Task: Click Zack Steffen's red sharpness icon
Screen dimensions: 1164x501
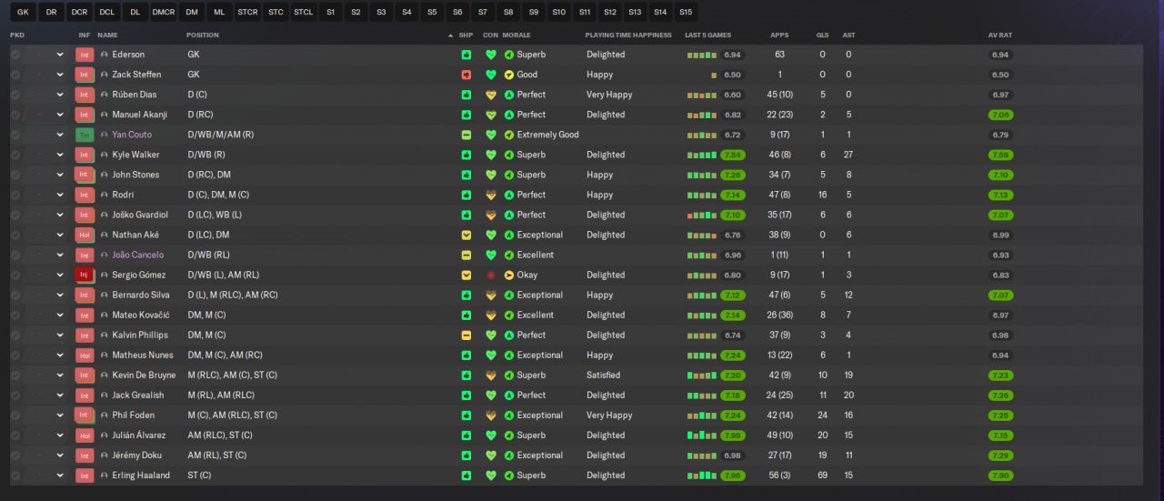Action: (467, 75)
